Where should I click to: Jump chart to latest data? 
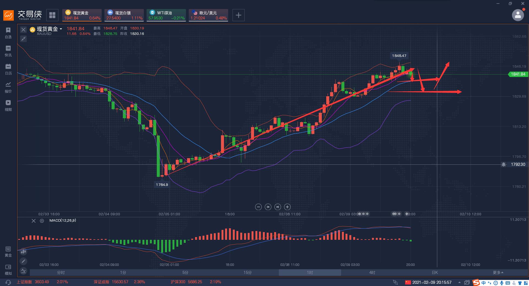pyautogui.click(x=278, y=207)
